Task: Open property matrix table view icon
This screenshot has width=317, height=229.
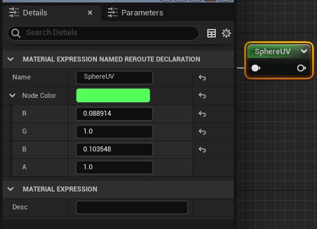Action: click(212, 33)
